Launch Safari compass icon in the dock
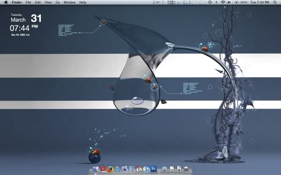Viewport: 281px width, 175px height. (x=117, y=169)
